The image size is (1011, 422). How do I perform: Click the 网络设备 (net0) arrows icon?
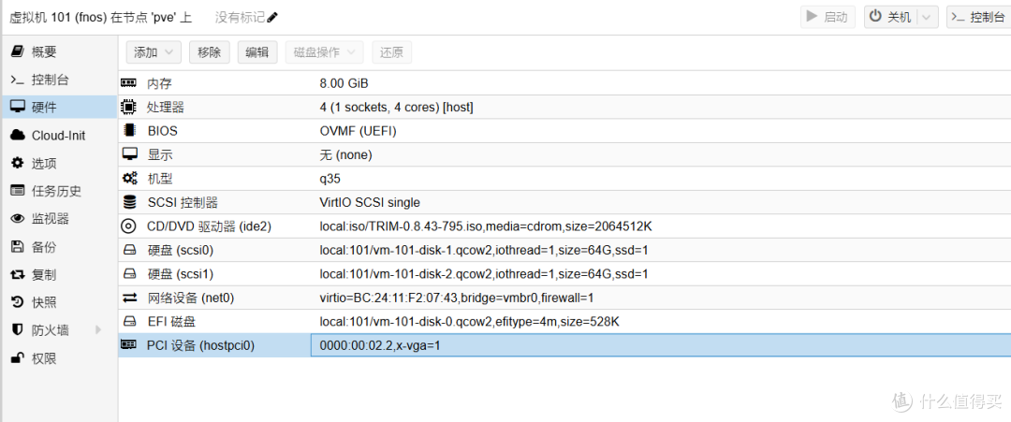[129, 298]
